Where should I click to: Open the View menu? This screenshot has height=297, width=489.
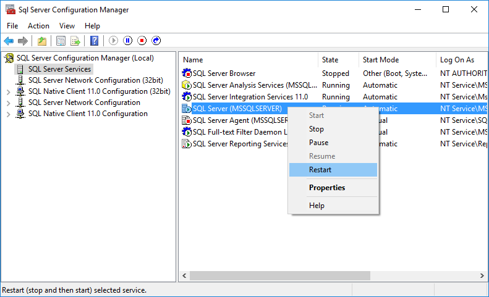67,26
